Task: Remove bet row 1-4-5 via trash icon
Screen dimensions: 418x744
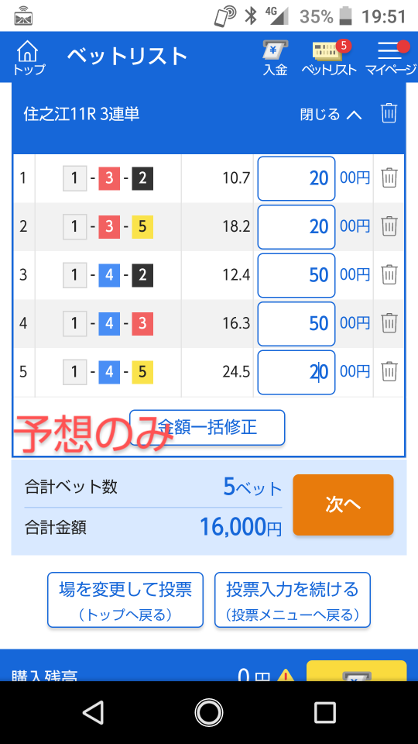Action: [x=389, y=371]
